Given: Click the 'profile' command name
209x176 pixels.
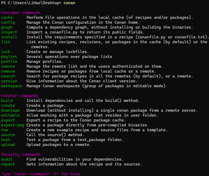Looking at the screenshot, I should pos(9,61).
